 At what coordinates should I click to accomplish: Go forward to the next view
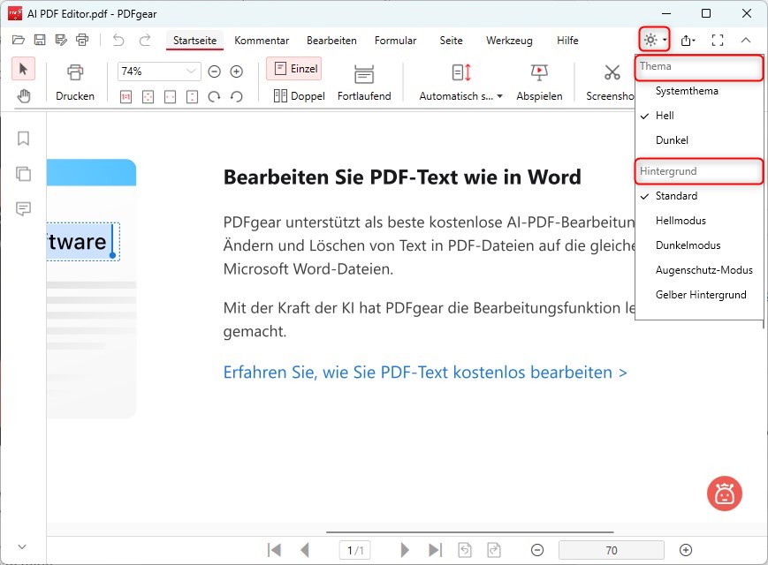[494, 550]
